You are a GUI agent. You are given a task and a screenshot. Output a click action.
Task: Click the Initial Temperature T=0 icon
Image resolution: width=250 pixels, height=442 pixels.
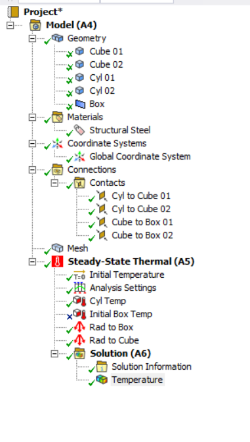pos(79,275)
